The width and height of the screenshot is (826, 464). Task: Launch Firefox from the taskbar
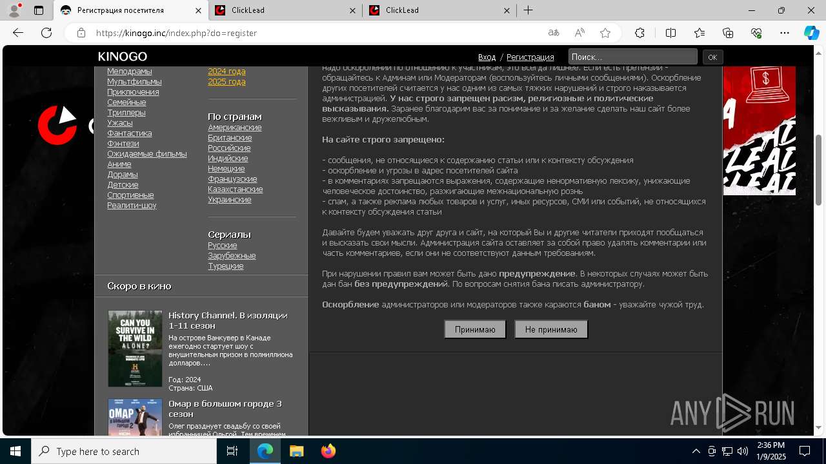tap(328, 451)
